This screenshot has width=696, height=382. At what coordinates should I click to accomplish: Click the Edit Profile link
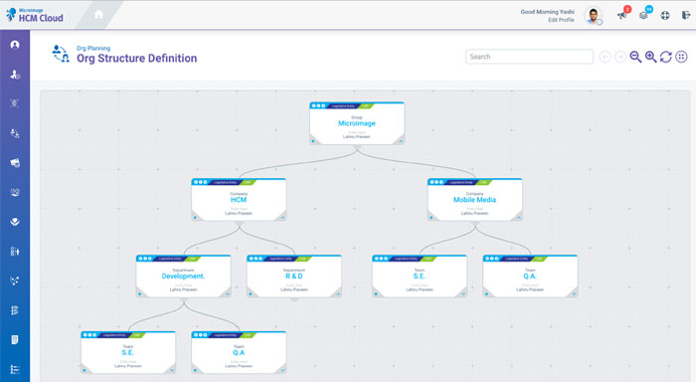[x=561, y=20]
